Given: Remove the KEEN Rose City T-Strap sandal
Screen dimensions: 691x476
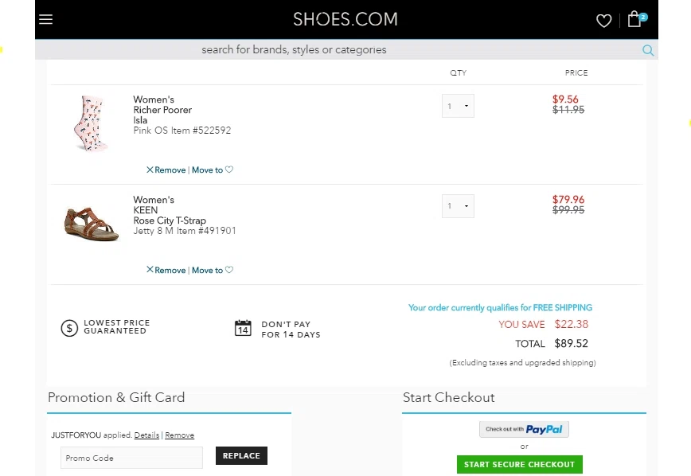Looking at the screenshot, I should [x=166, y=270].
